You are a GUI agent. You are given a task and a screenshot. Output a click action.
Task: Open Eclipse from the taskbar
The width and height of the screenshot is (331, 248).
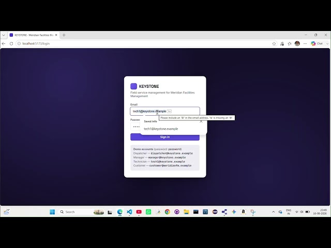(215, 212)
